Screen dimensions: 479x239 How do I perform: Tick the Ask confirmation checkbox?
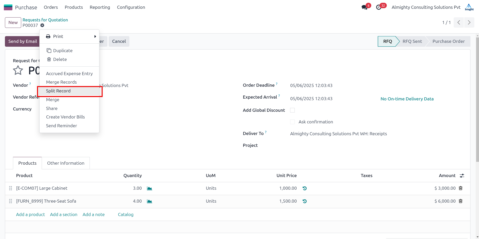292,122
